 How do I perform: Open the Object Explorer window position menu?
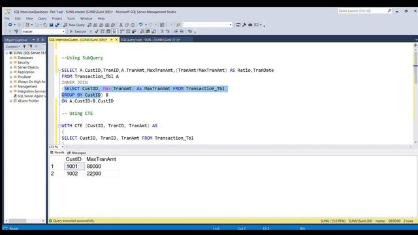click(x=33, y=40)
